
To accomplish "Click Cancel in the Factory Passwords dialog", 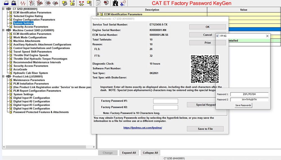I will click(x=203, y=35).
